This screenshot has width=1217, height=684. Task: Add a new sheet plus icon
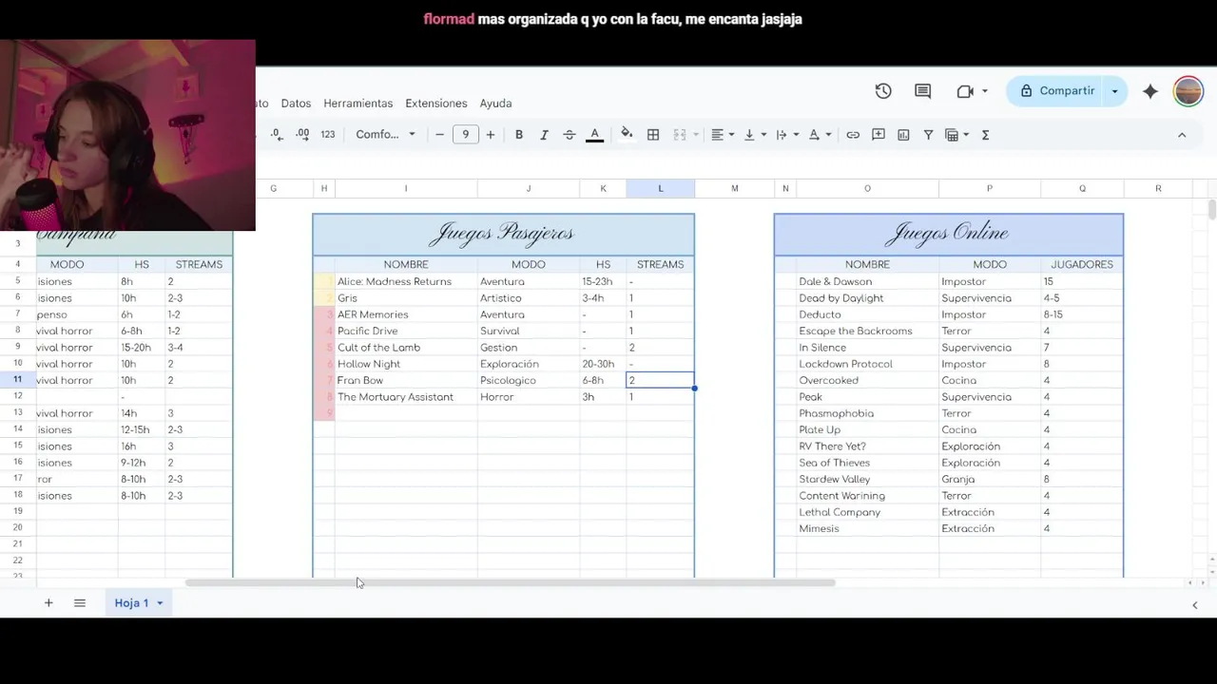point(48,603)
